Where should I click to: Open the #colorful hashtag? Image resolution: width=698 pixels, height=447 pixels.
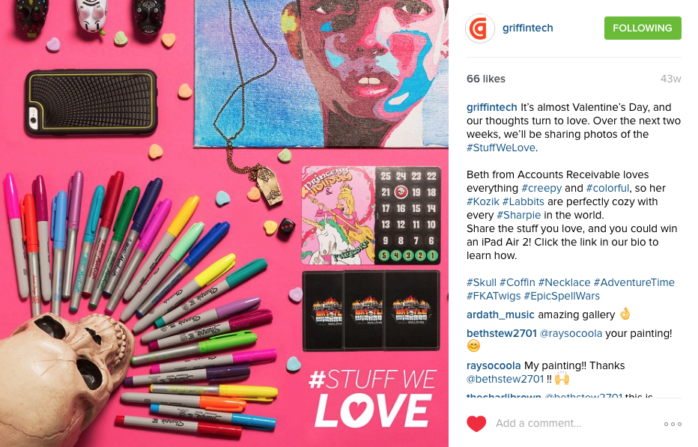tap(607, 189)
